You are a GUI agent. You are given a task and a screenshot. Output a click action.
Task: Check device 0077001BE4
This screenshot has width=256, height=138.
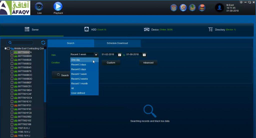click(x=12, y=90)
